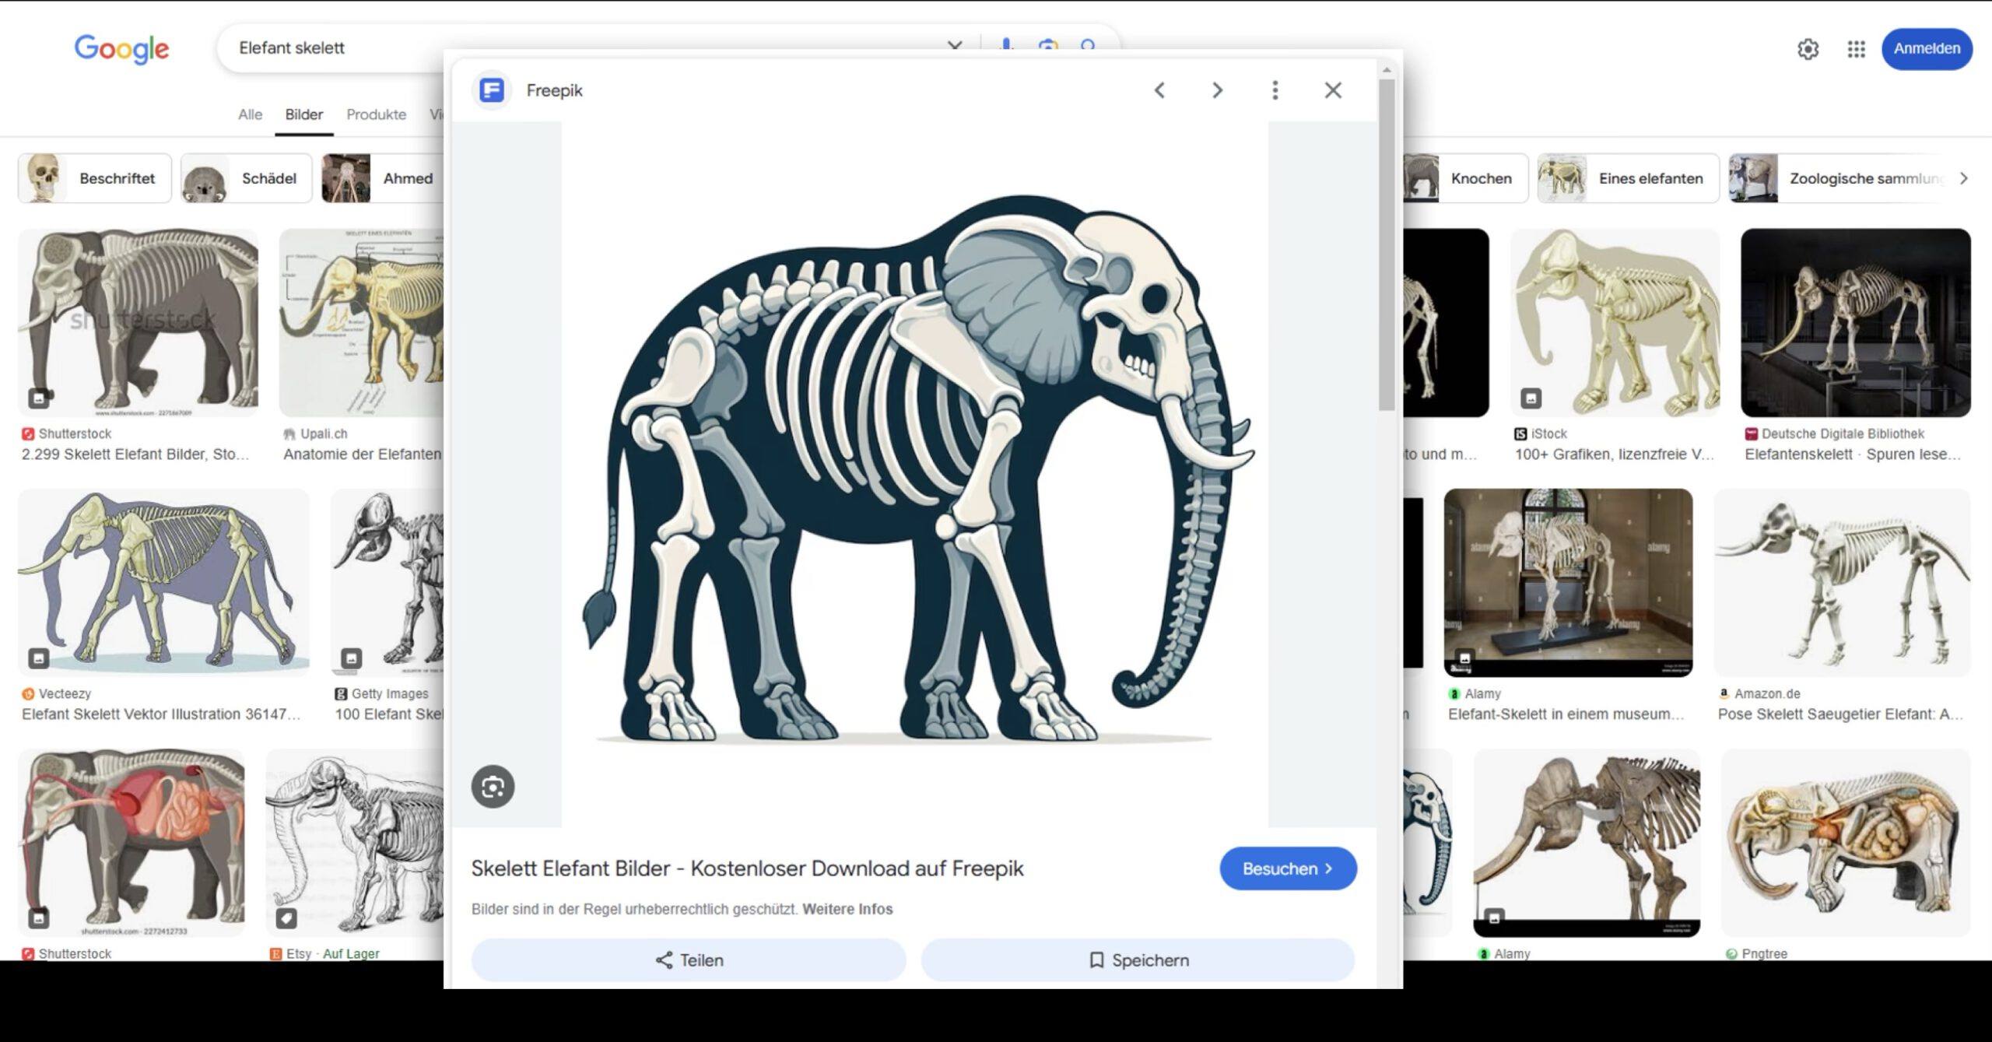Open the Alle search tab
The height and width of the screenshot is (1042, 1992).
point(250,114)
